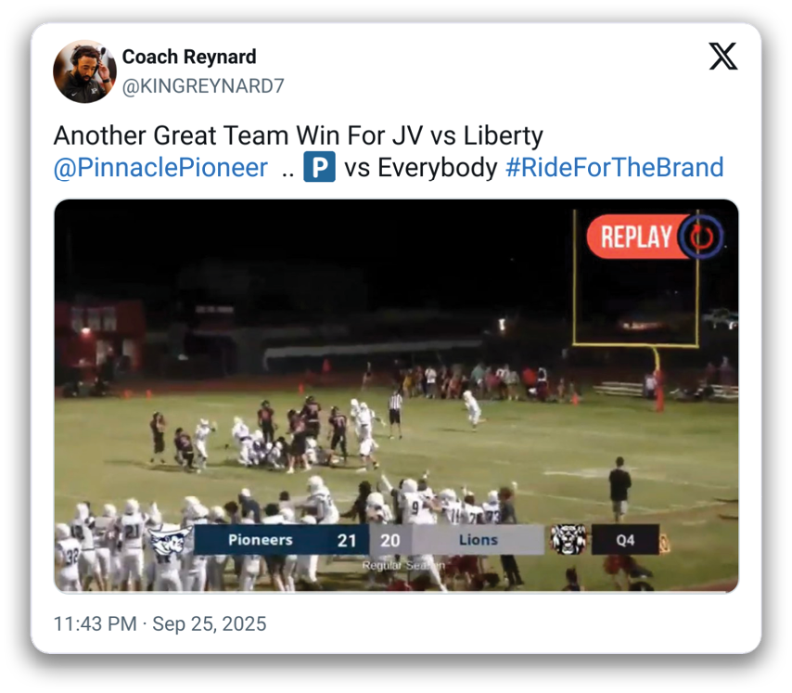The height and width of the screenshot is (693, 792).
Task: Click the tweet text about Liberty
Action: (299, 135)
